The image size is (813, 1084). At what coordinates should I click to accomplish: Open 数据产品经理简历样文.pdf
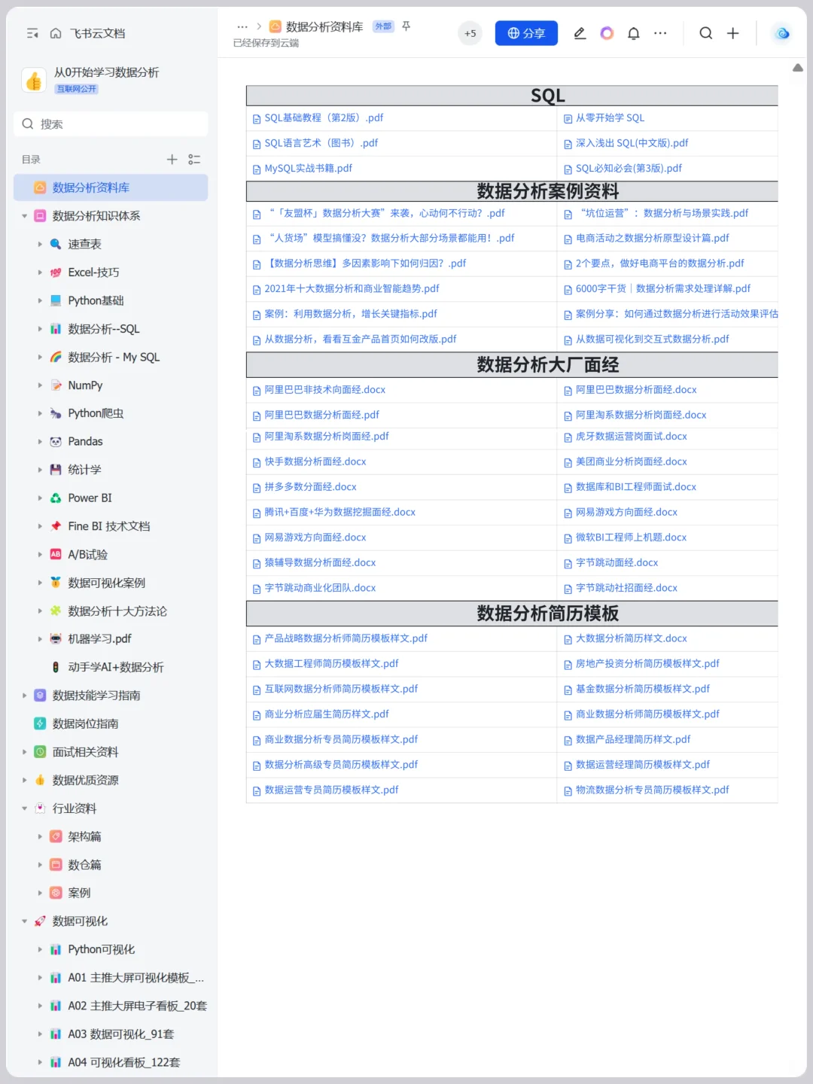coord(632,739)
